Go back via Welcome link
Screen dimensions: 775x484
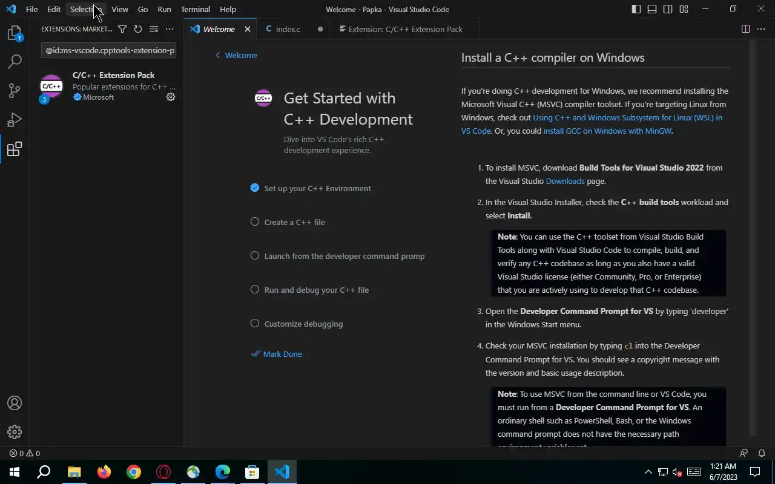[x=236, y=55]
